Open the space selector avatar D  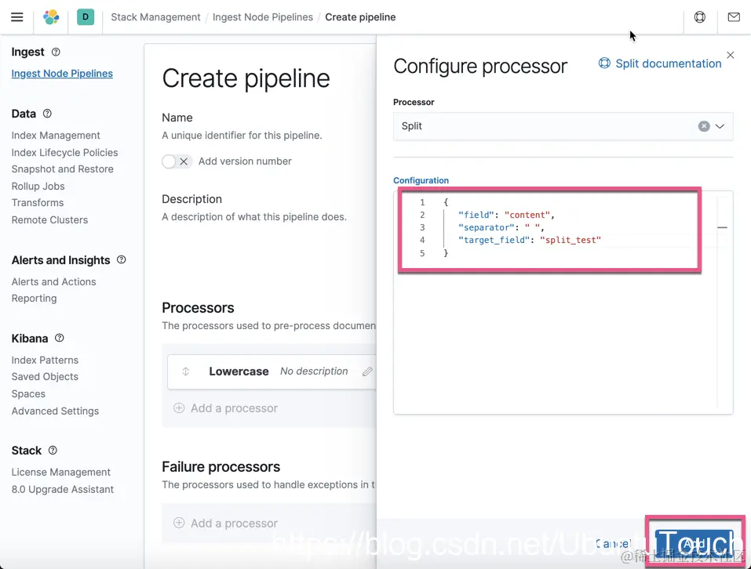pos(86,17)
